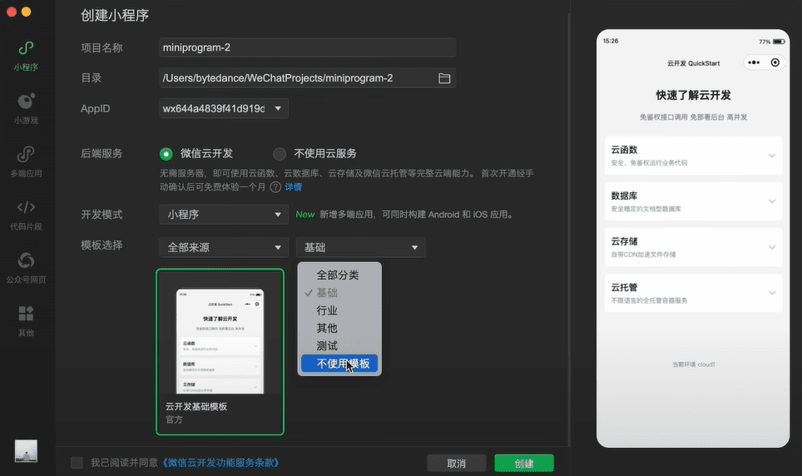802x476 pixels.
Task: Check the 我已阅读并同意 agreement checkbox
Action: tap(77, 463)
